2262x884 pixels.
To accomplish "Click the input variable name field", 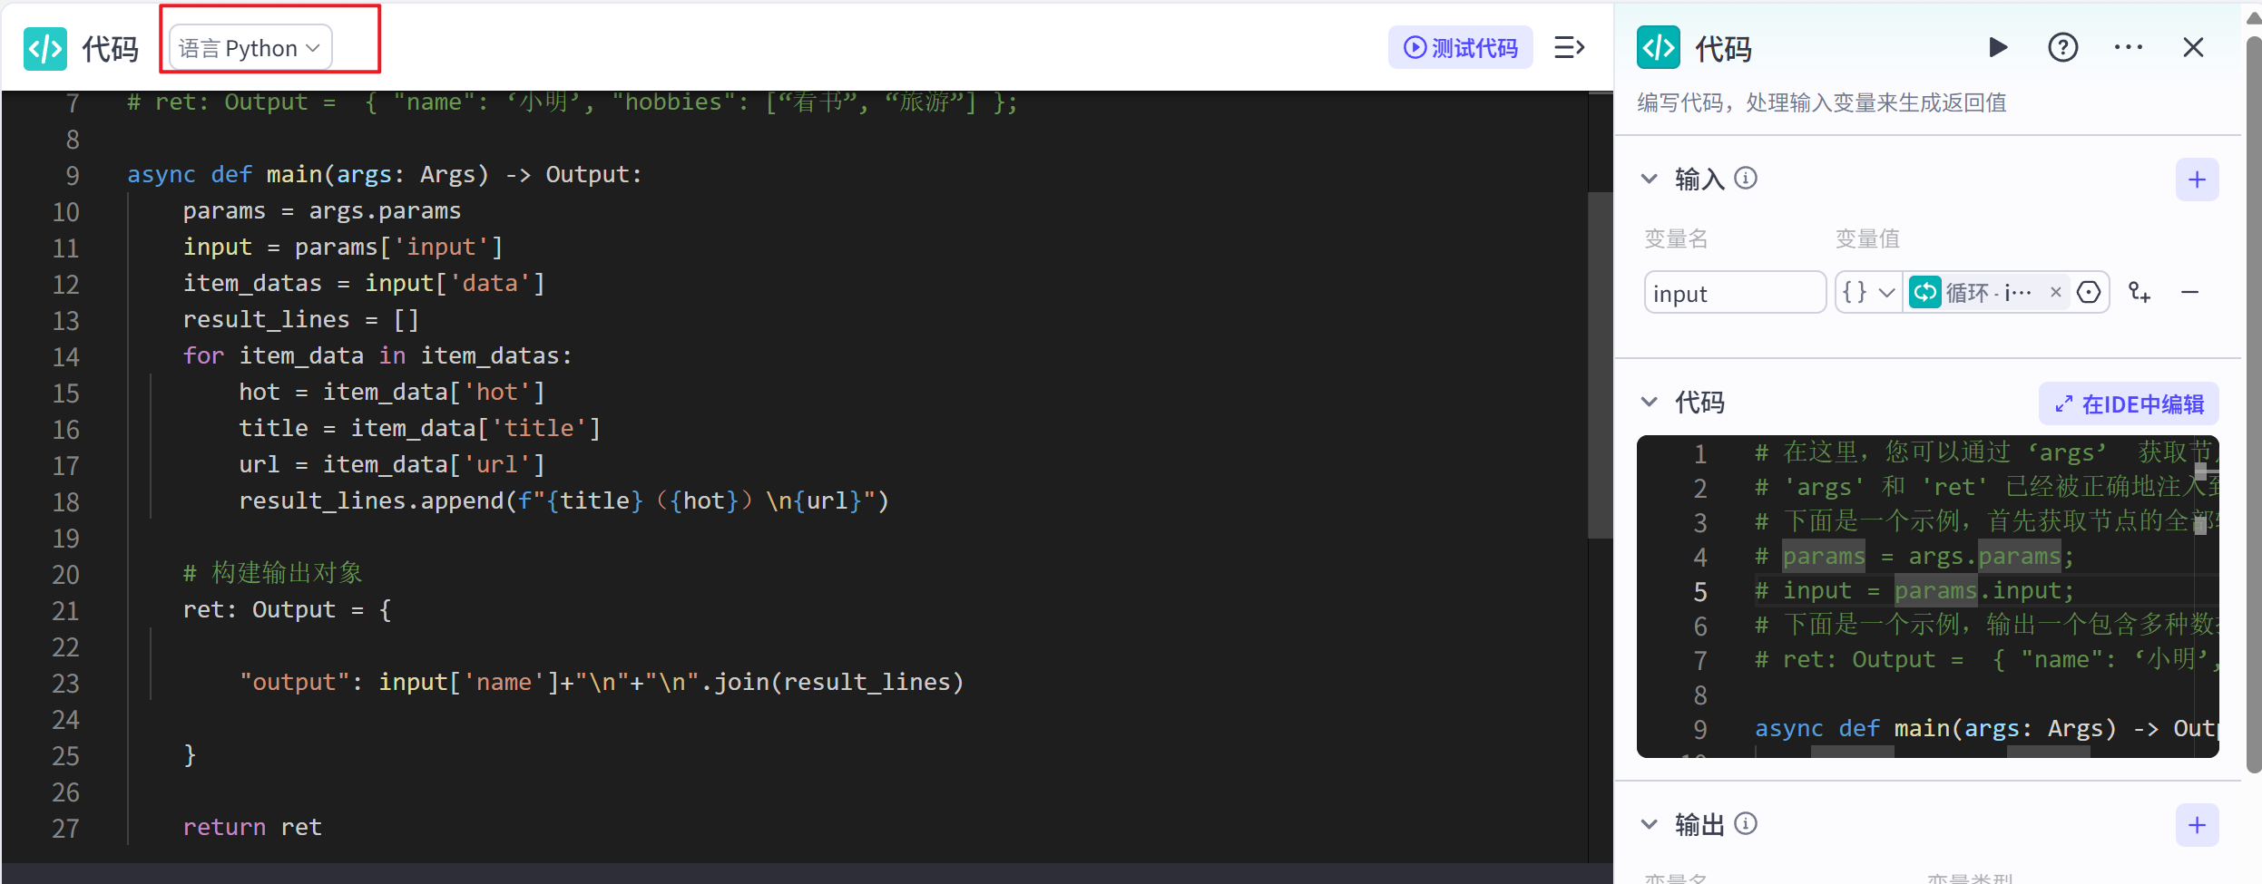I will [x=1734, y=293].
